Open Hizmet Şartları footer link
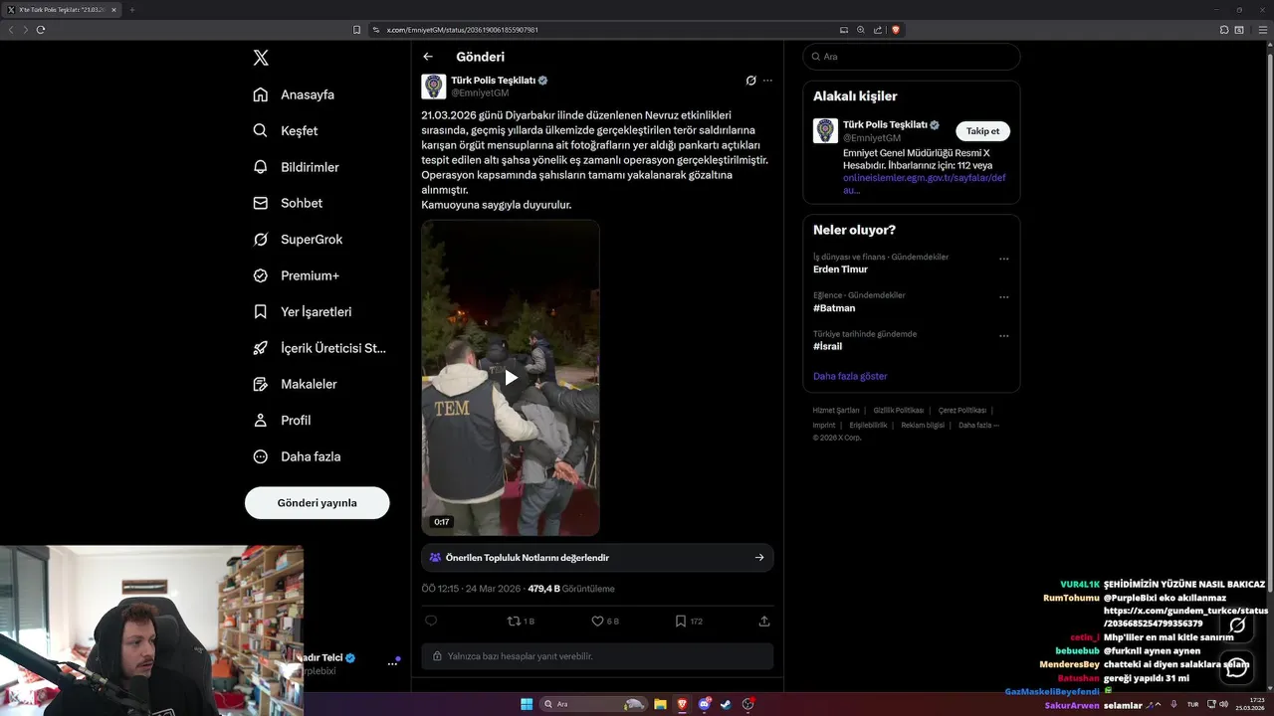 [836, 411]
